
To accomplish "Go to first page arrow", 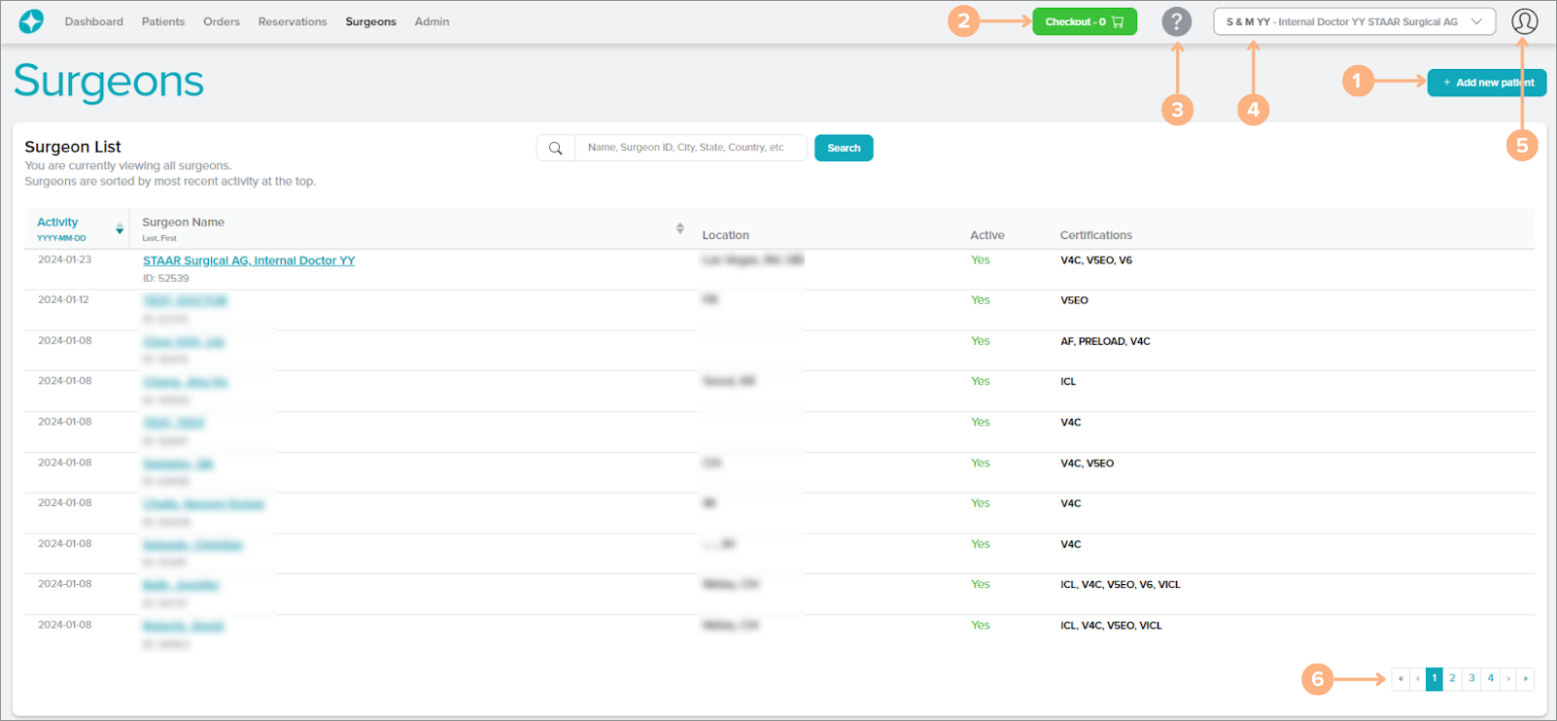I will (x=1401, y=679).
